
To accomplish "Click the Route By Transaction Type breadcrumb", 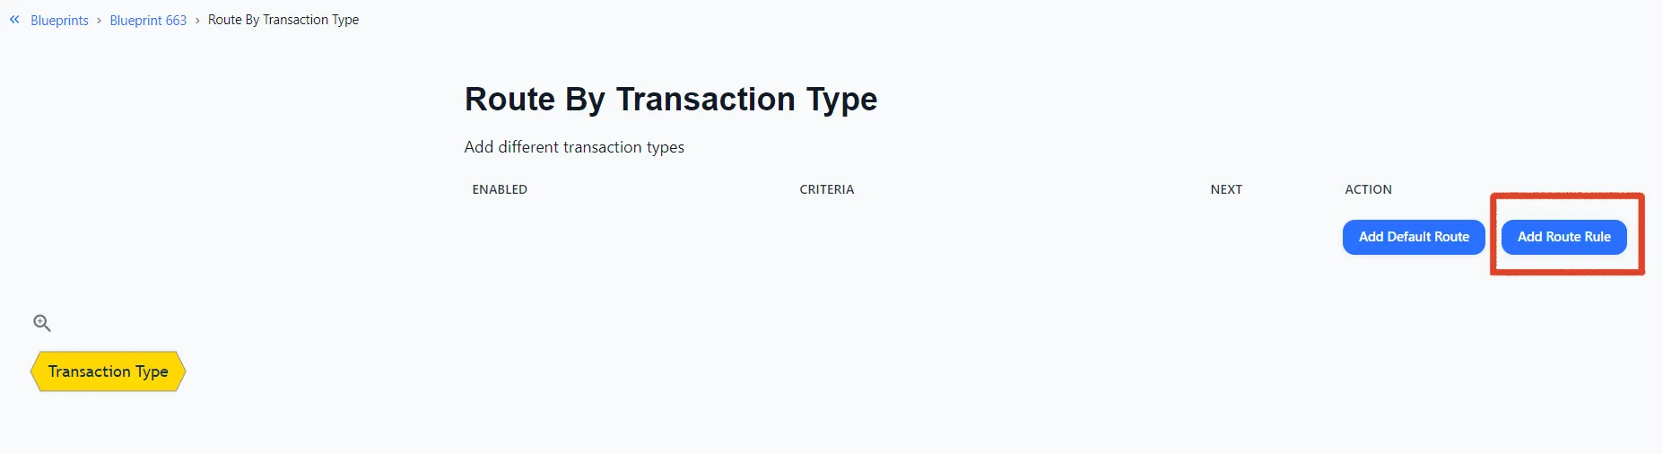I will coord(283,20).
